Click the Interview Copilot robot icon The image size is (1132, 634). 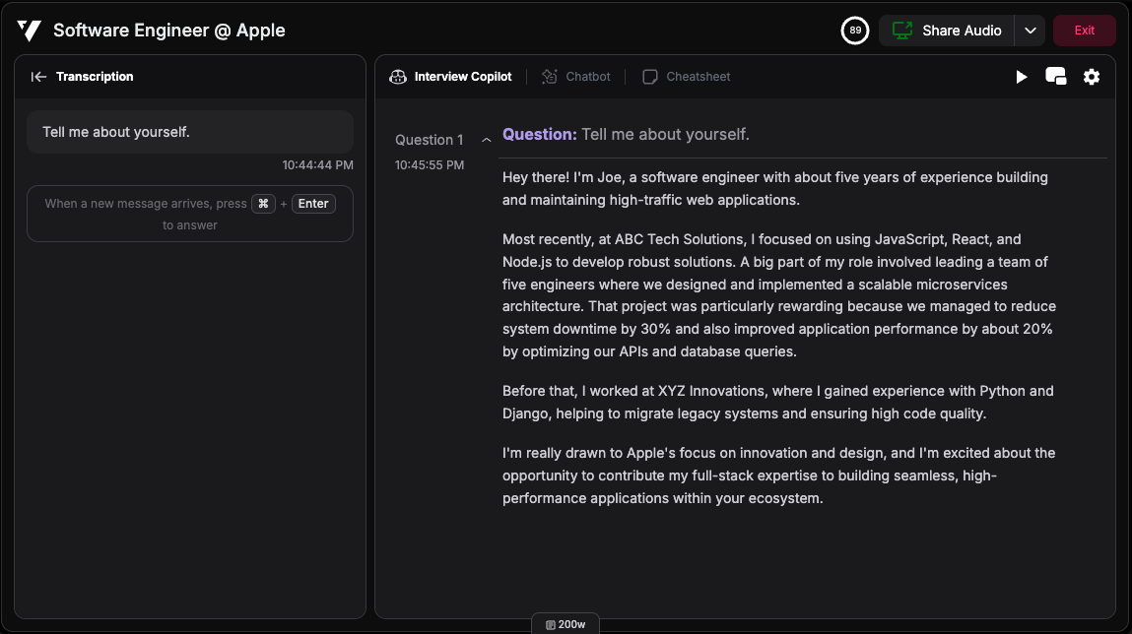398,77
